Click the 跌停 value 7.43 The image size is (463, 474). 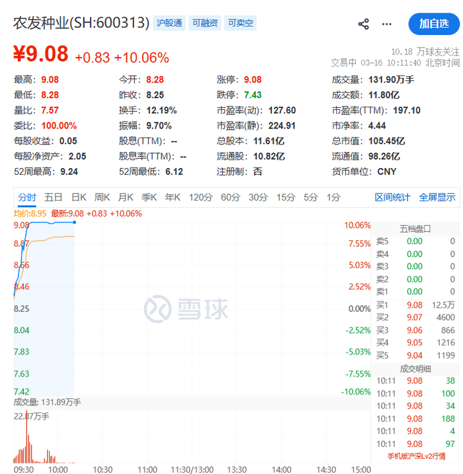[253, 95]
